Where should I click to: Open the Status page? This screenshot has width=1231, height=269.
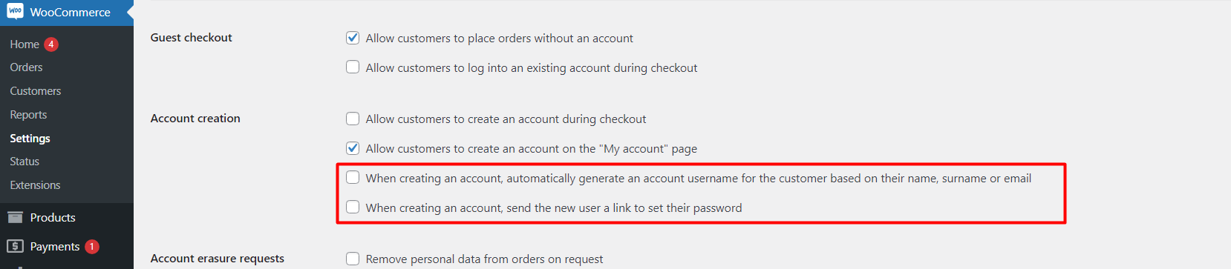pos(25,162)
